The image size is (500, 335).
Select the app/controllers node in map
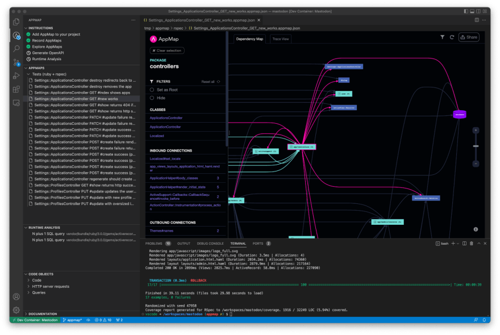[x=302, y=147]
